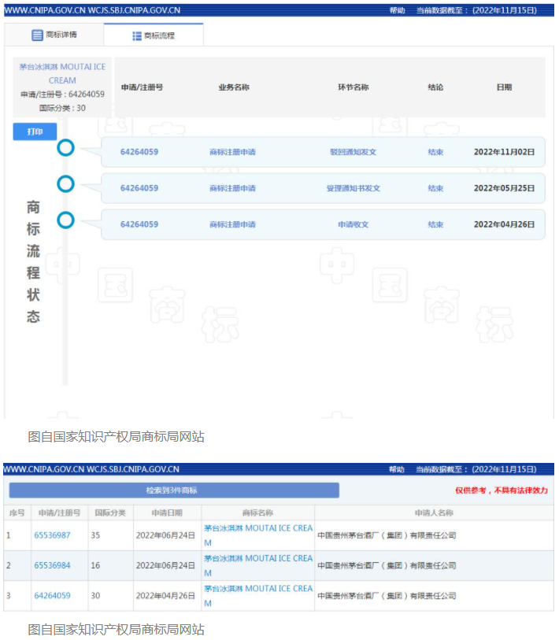Click 帮助 in the top header bar
Screen dimensions: 559x640
click(397, 10)
